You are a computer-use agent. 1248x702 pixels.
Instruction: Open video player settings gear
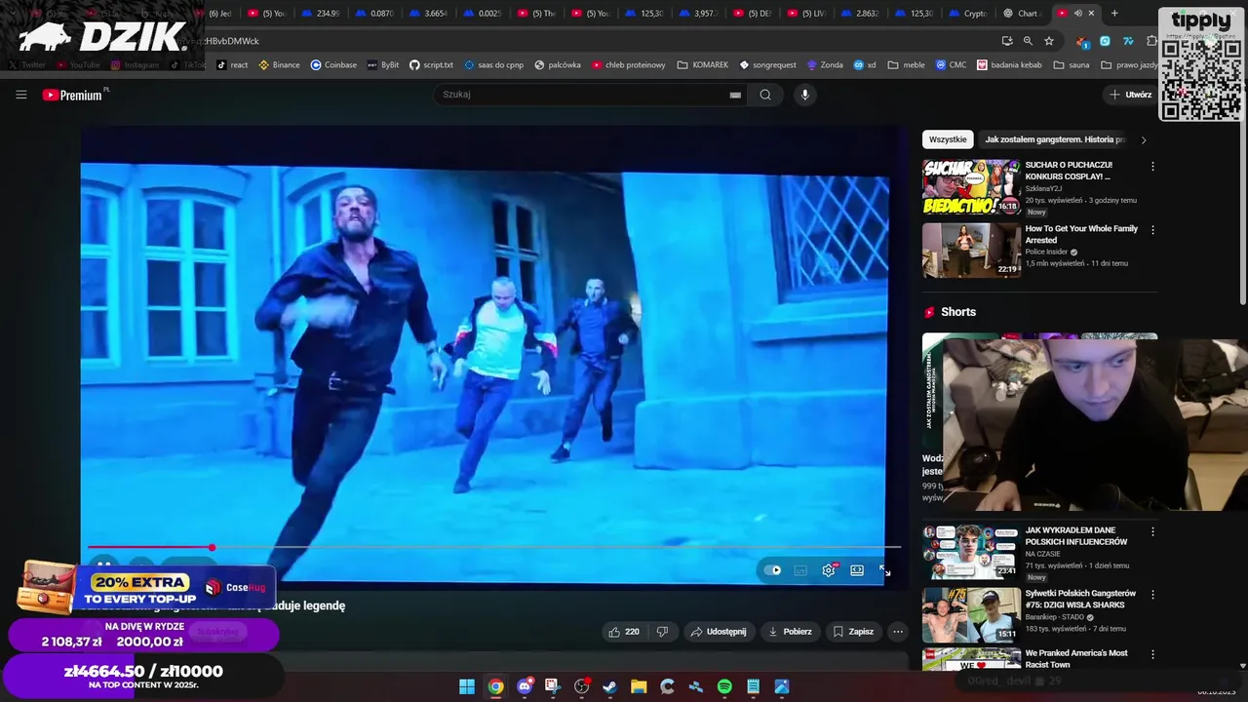click(x=829, y=570)
